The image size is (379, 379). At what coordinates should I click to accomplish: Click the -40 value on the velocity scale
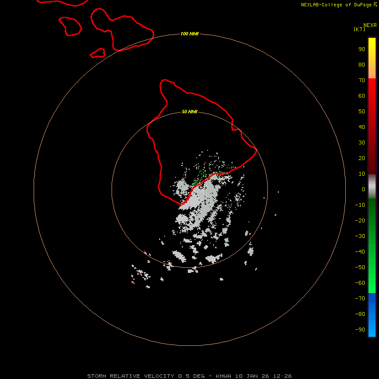click(360, 252)
